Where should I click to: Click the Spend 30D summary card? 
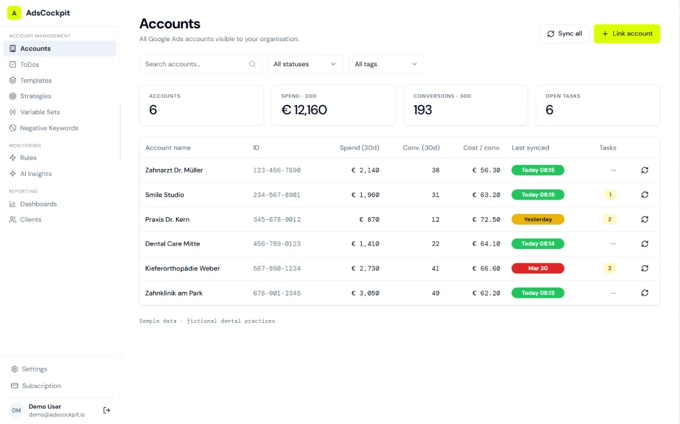[334, 105]
